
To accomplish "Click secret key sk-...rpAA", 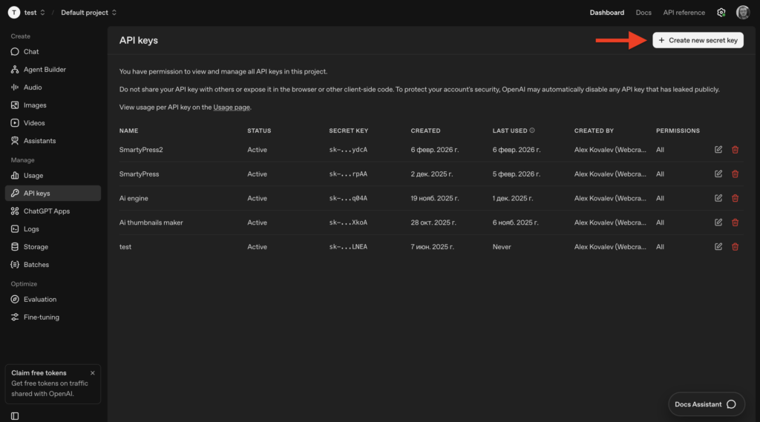I will click(348, 174).
